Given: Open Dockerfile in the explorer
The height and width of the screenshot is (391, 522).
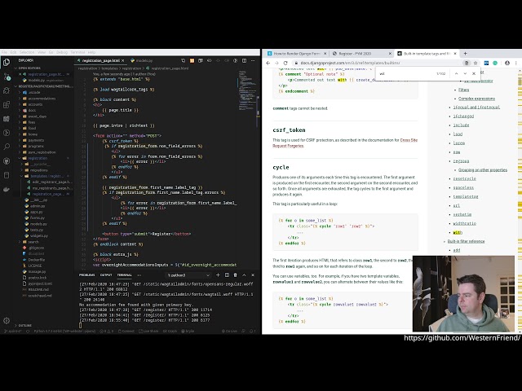Looking at the screenshot, I should click(36, 260).
